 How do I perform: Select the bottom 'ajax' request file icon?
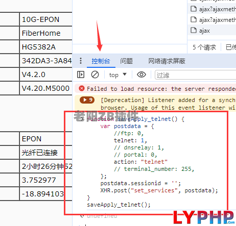coord(194,30)
